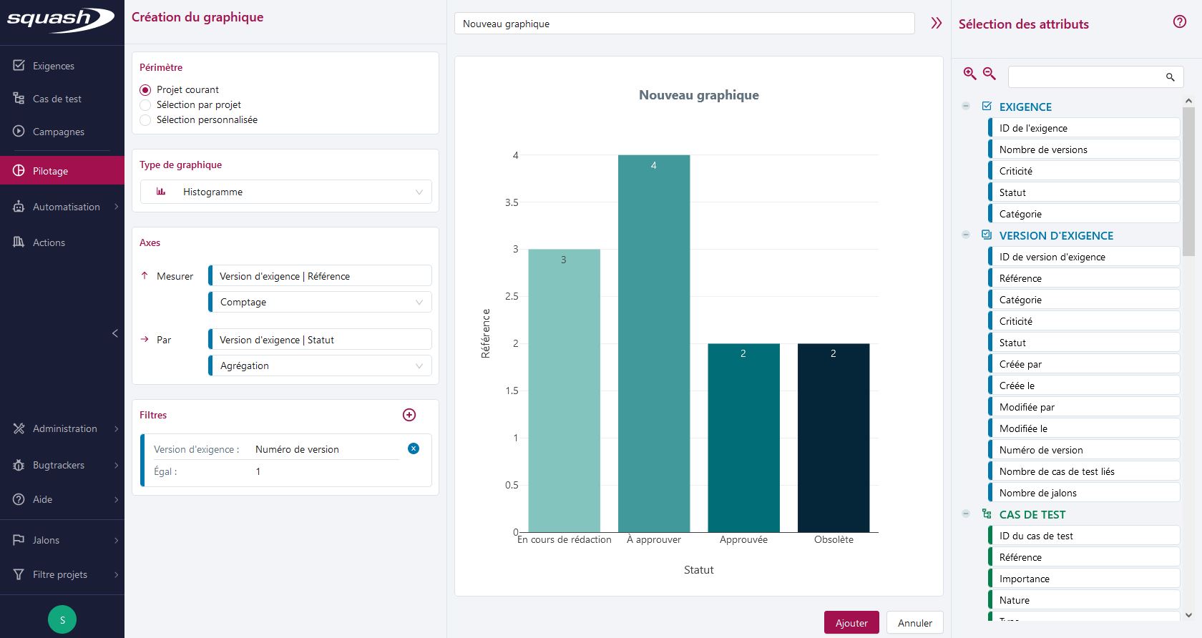Click the zoom-in magnifier icon in attributes panel
This screenshot has height=638, width=1202.
coord(969,74)
